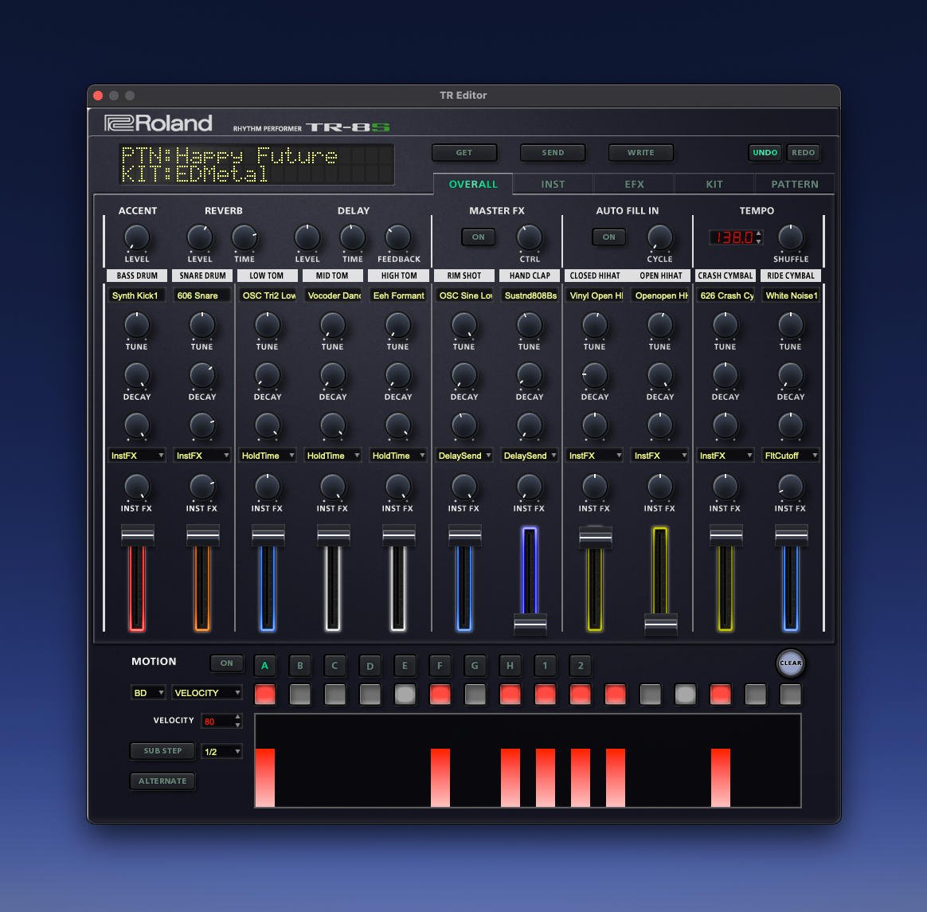
Task: Open the VELOCITY parameter dropdown
Action: [x=207, y=693]
